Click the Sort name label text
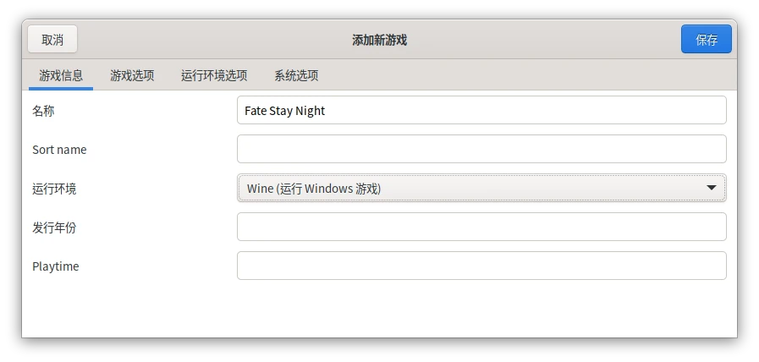The width and height of the screenshot is (759, 362). (x=59, y=150)
